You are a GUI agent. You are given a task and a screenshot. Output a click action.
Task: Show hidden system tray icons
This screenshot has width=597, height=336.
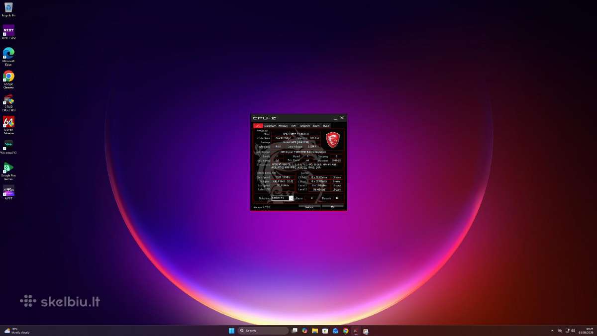click(552, 331)
